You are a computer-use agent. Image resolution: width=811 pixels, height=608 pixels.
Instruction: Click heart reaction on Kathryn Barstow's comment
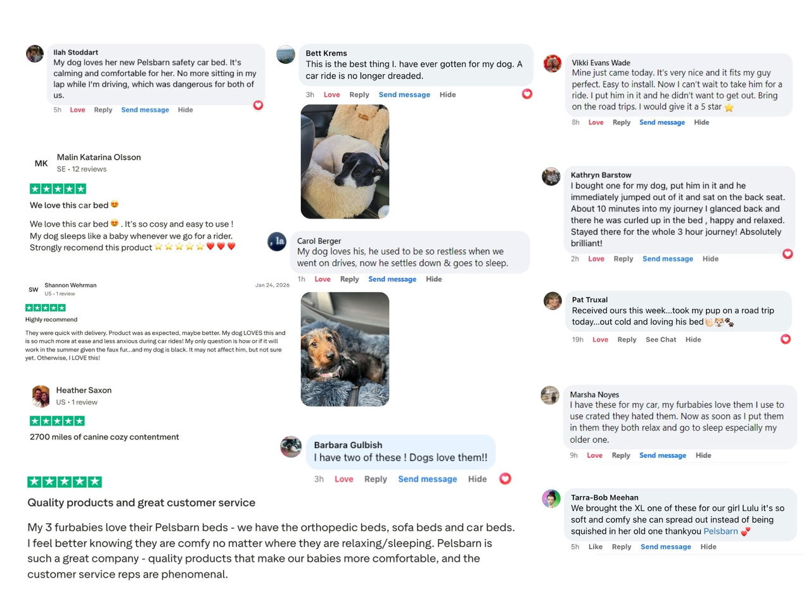coord(788,253)
